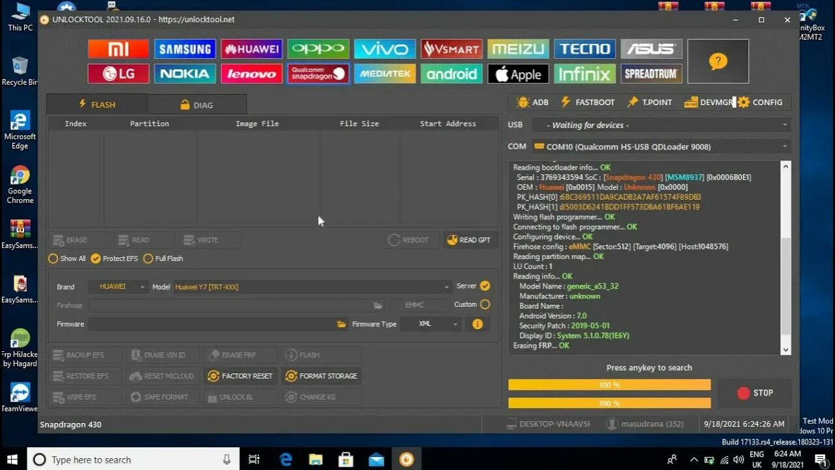Open the Firmware Type XML dropdown

(431, 324)
